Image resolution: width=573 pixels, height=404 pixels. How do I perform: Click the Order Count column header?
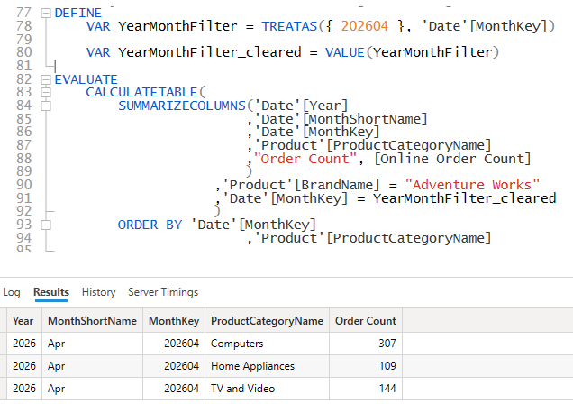tap(366, 321)
